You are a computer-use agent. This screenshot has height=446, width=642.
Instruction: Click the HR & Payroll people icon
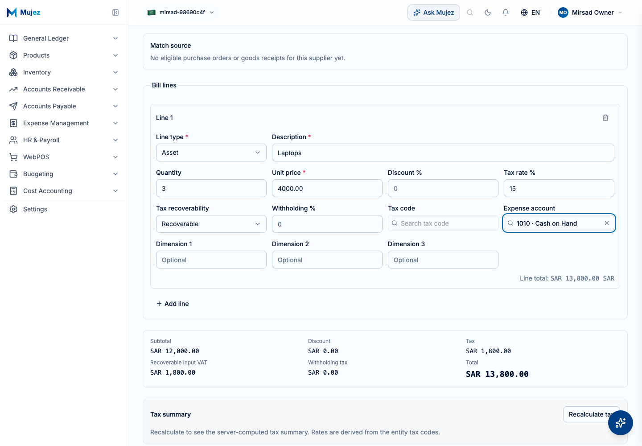tap(13, 140)
